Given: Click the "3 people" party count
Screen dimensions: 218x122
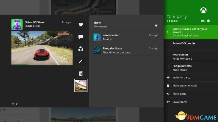Looking at the screenshot, I should pyautogui.click(x=172, y=21).
